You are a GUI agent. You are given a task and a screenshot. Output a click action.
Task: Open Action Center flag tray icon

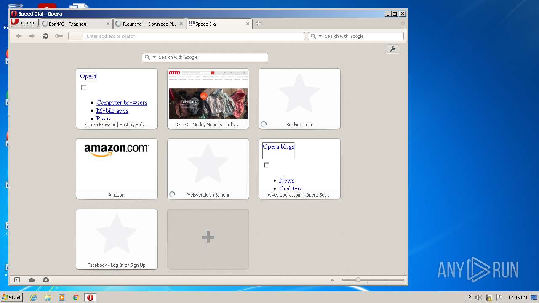[x=499, y=298]
